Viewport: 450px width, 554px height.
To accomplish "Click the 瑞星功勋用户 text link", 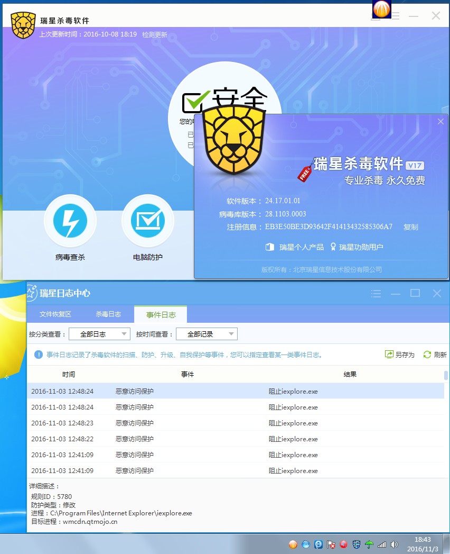I will (361, 247).
